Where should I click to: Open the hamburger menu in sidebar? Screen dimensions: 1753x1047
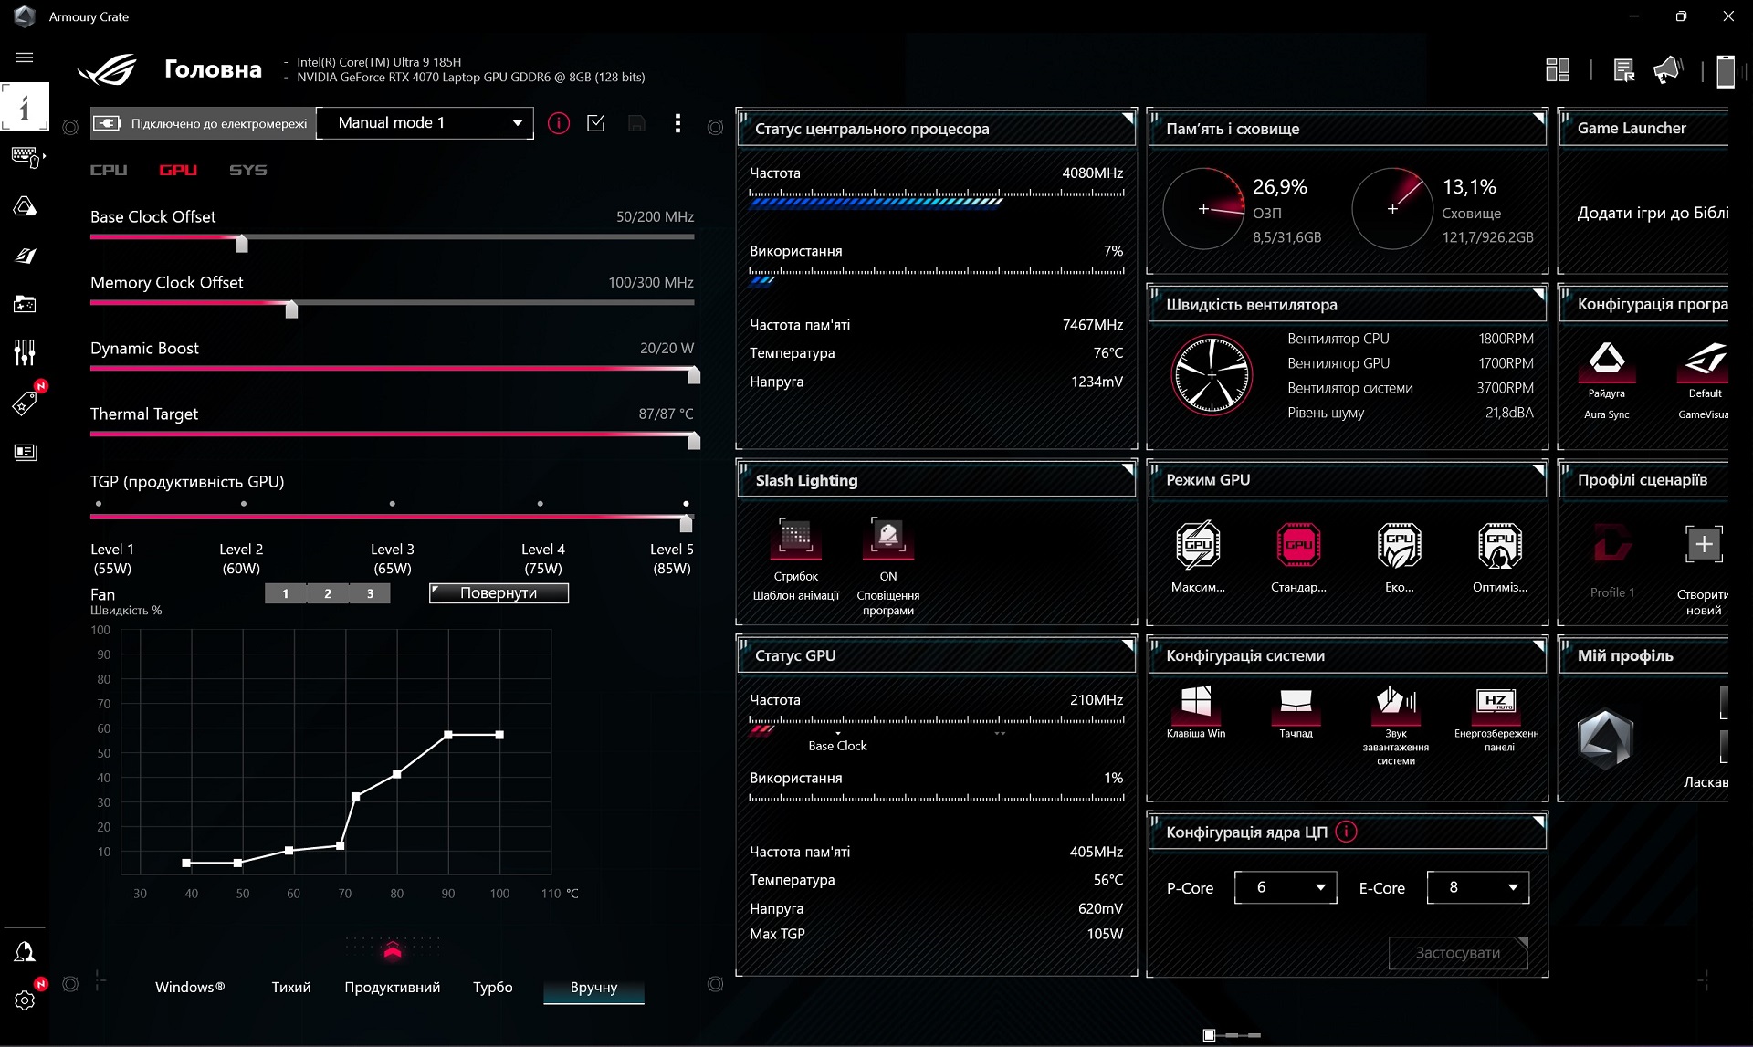click(x=25, y=57)
